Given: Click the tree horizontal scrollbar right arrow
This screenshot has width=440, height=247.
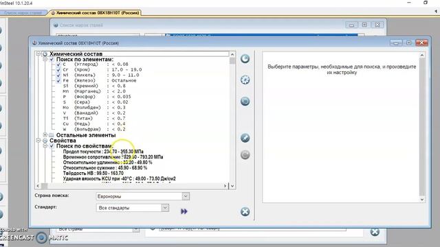Looking at the screenshot, I should (225, 186).
